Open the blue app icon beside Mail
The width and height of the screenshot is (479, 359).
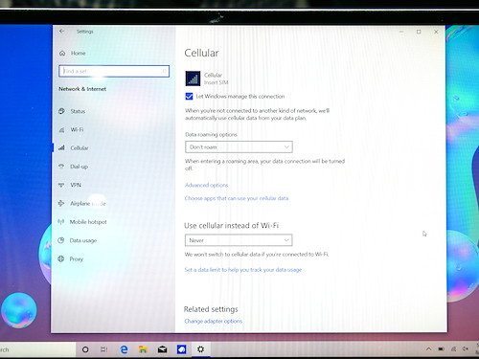point(181,349)
